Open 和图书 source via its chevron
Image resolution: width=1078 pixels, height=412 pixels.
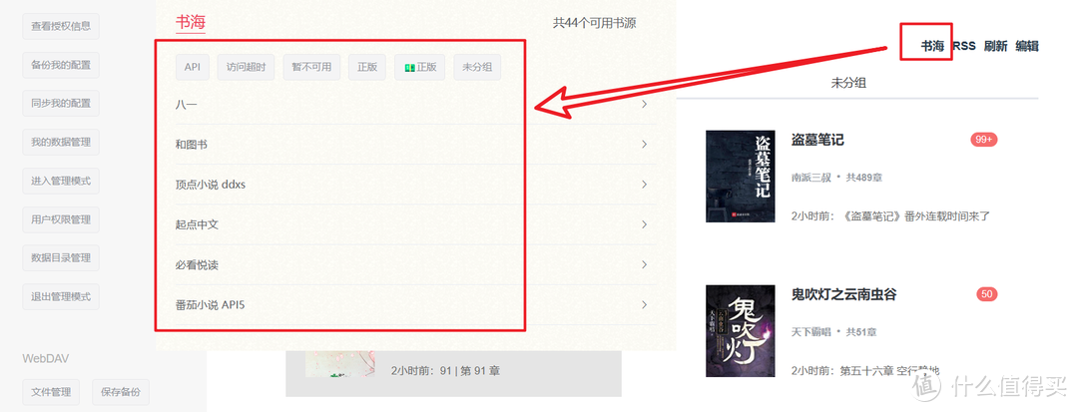click(644, 145)
